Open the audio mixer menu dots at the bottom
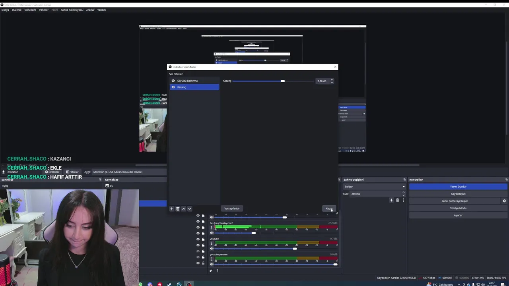 218,271
